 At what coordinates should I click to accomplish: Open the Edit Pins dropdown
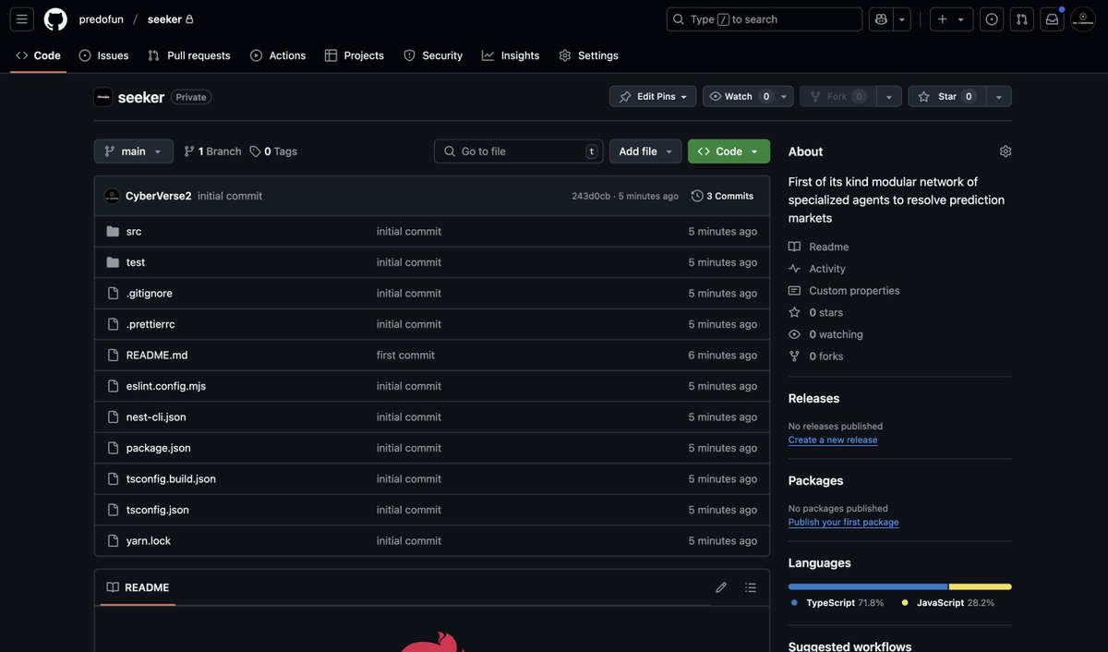pyautogui.click(x=653, y=97)
